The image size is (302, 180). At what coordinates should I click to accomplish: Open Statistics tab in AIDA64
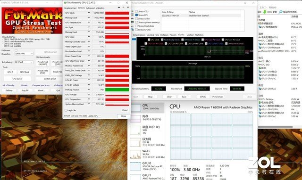(x=199, y=35)
